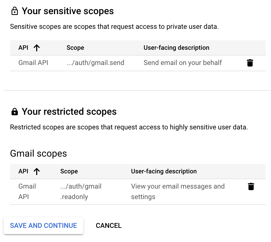The width and height of the screenshot is (271, 242).
Task: Select the .../auth/gmail.readonly scope cell
Action: [81, 191]
